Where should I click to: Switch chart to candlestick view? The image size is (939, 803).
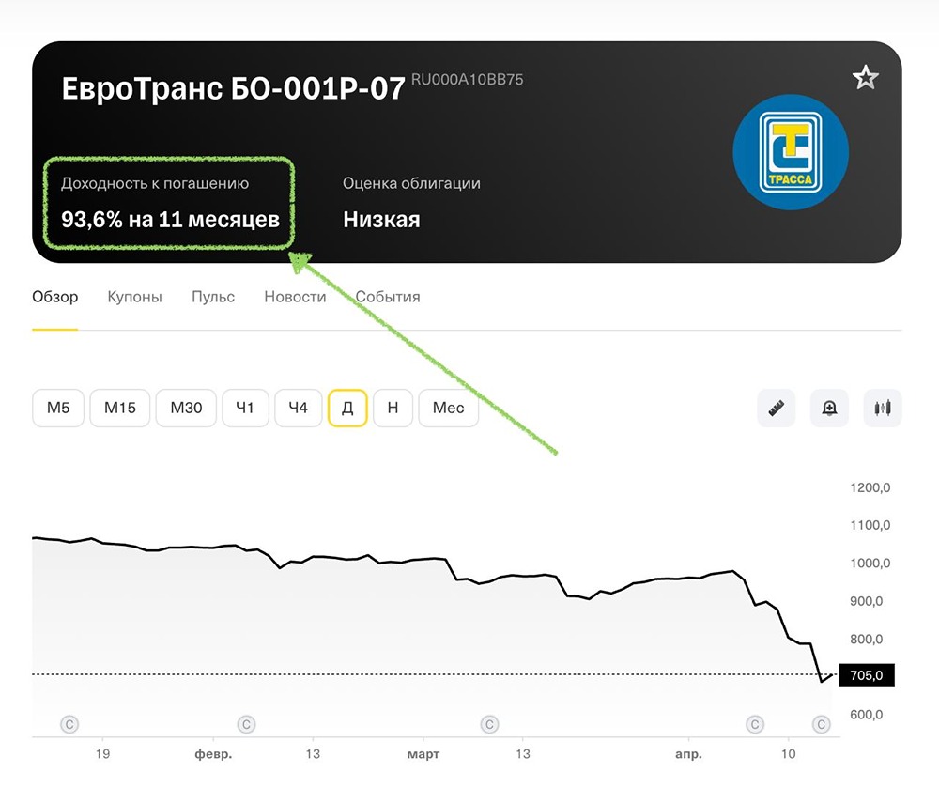click(x=883, y=408)
